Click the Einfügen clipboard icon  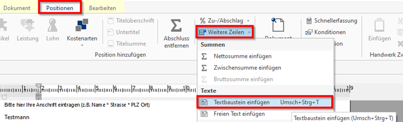click(x=380, y=26)
